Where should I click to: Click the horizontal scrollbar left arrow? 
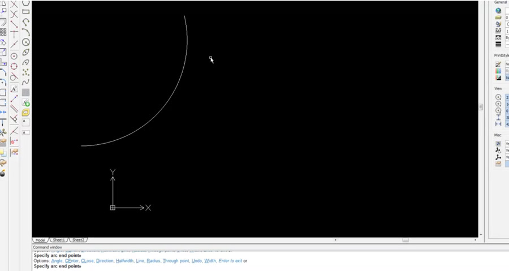pos(335,240)
